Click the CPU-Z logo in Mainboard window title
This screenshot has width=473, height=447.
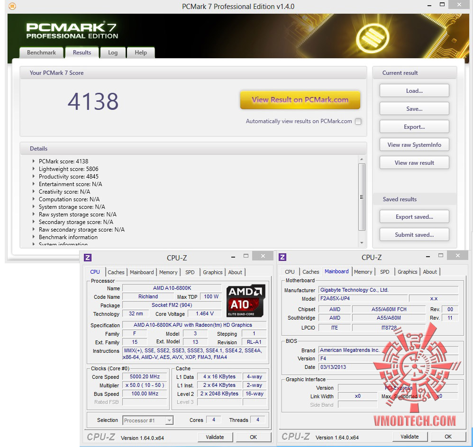[282, 257]
